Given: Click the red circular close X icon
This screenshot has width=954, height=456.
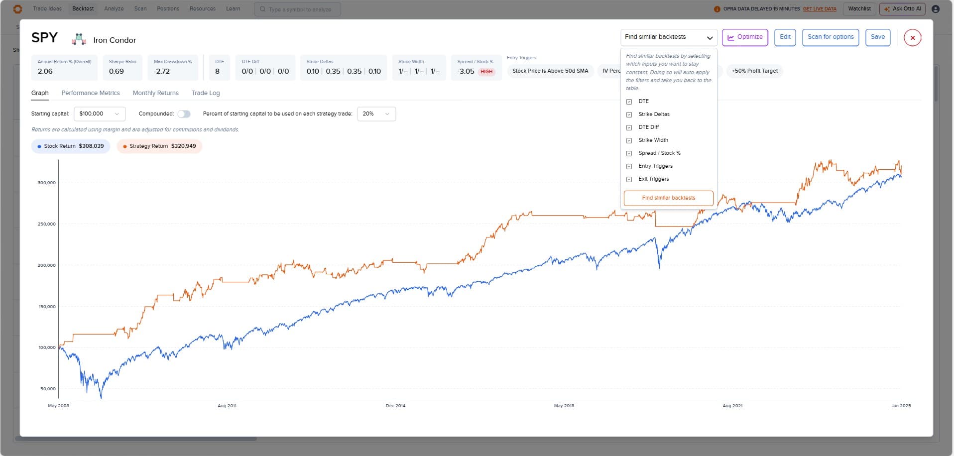Looking at the screenshot, I should [912, 38].
